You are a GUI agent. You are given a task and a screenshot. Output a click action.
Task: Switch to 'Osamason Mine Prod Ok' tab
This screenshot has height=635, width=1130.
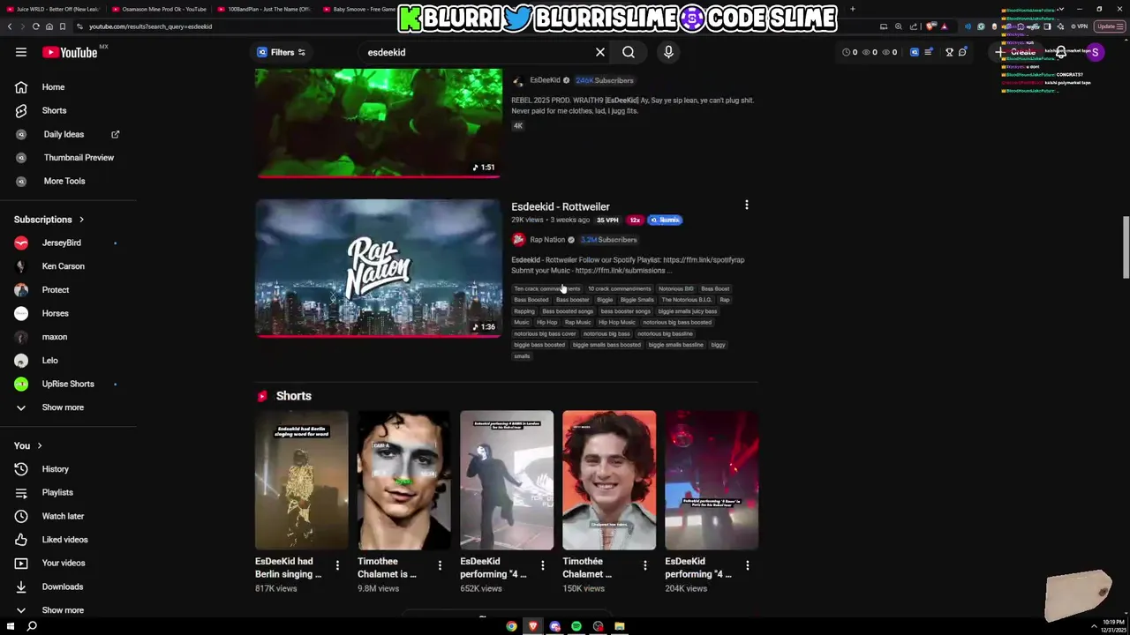pos(159,9)
